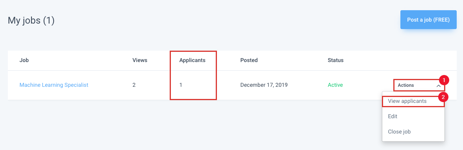Click the Status column header
The image size is (463, 150).
tap(335, 60)
